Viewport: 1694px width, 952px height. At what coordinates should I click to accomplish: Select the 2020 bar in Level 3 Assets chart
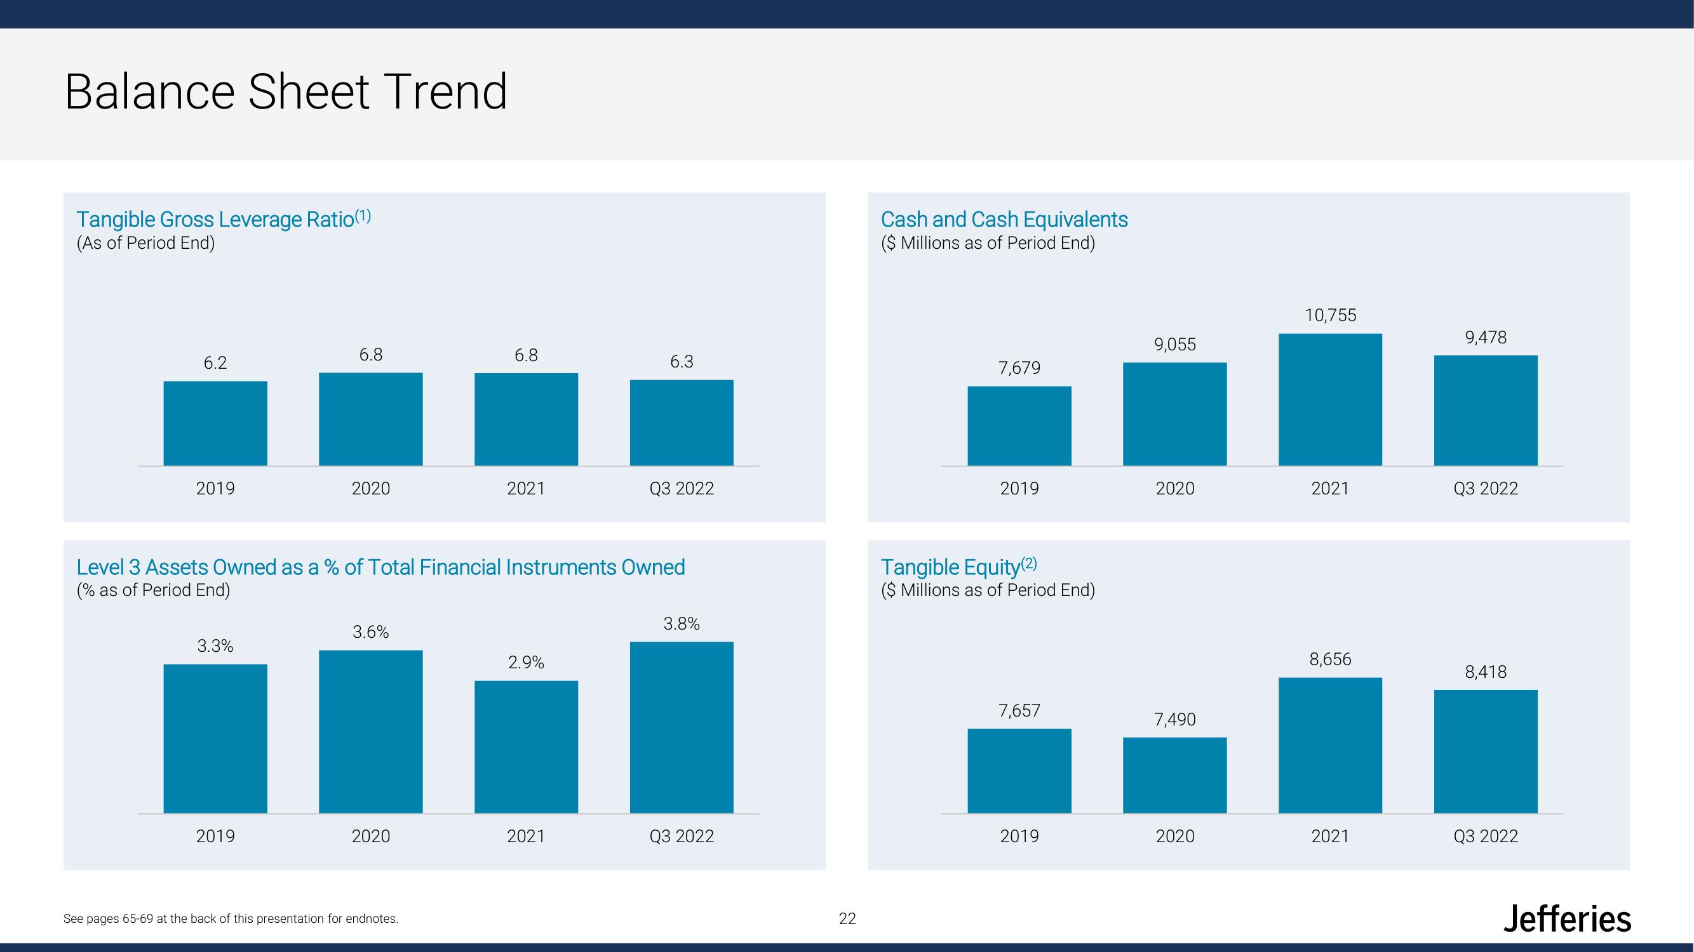[370, 732]
